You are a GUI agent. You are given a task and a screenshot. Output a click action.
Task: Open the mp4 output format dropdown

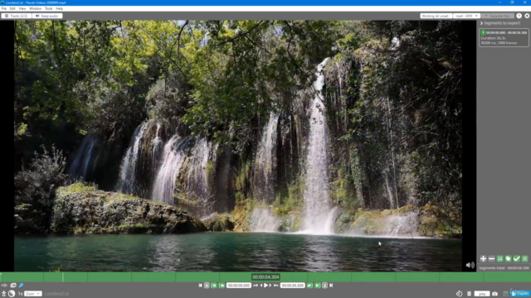[466, 16]
